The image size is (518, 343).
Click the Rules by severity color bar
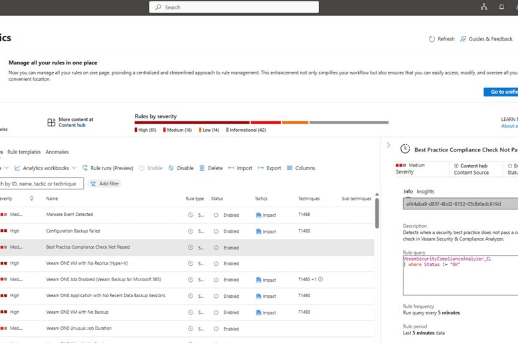(261, 122)
